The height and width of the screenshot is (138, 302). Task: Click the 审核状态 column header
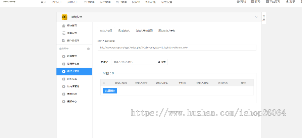pyautogui.click(x=223, y=83)
